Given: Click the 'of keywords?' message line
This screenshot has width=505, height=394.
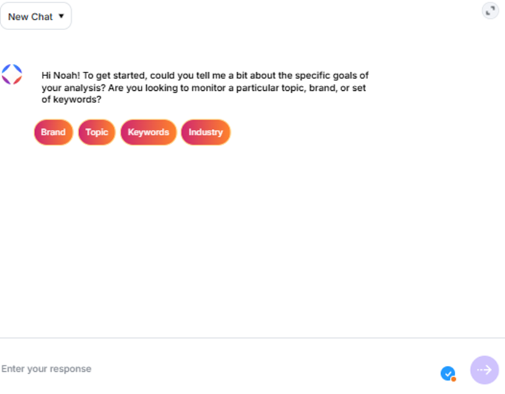Looking at the screenshot, I should coord(71,99).
